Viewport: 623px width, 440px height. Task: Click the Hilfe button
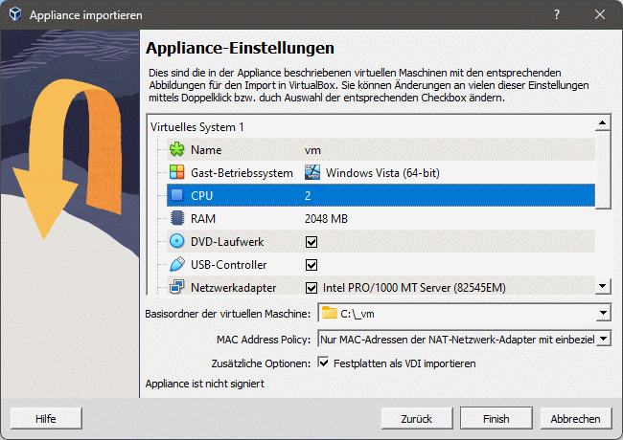point(46,419)
